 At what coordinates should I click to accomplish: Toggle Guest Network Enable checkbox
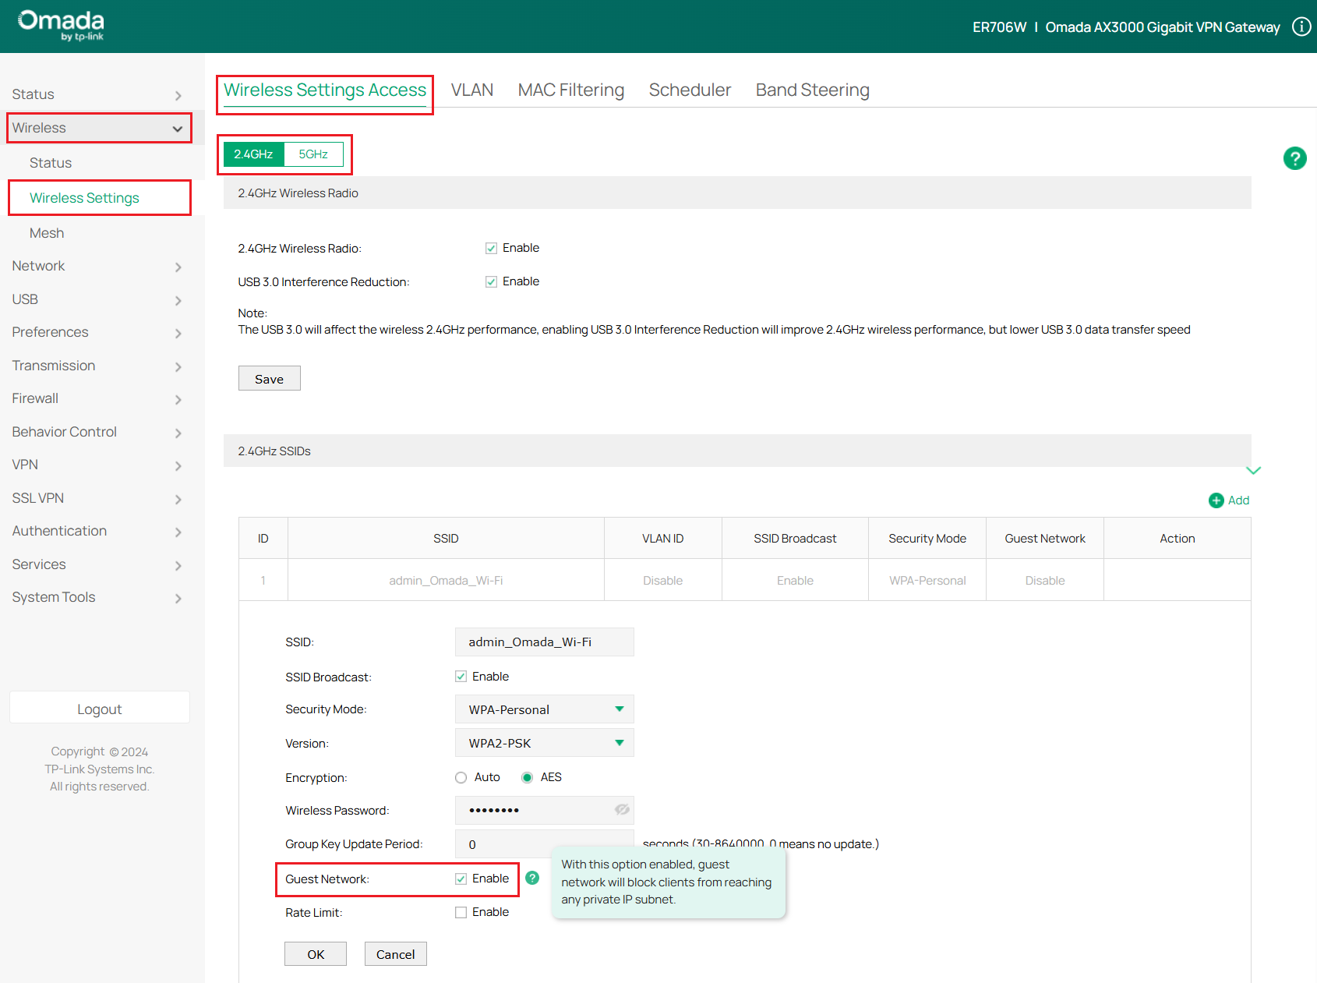tap(461, 879)
